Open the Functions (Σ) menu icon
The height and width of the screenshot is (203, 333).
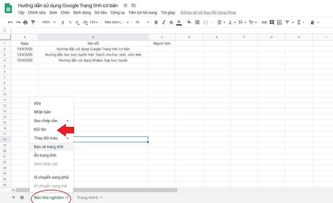(x=299, y=22)
